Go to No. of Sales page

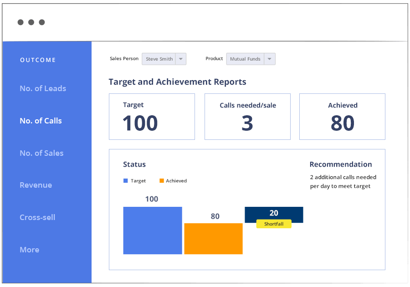pyautogui.click(x=41, y=153)
